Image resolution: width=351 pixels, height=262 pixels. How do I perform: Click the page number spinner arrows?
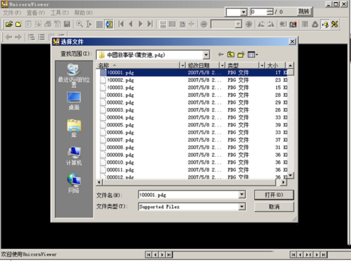click(270, 12)
